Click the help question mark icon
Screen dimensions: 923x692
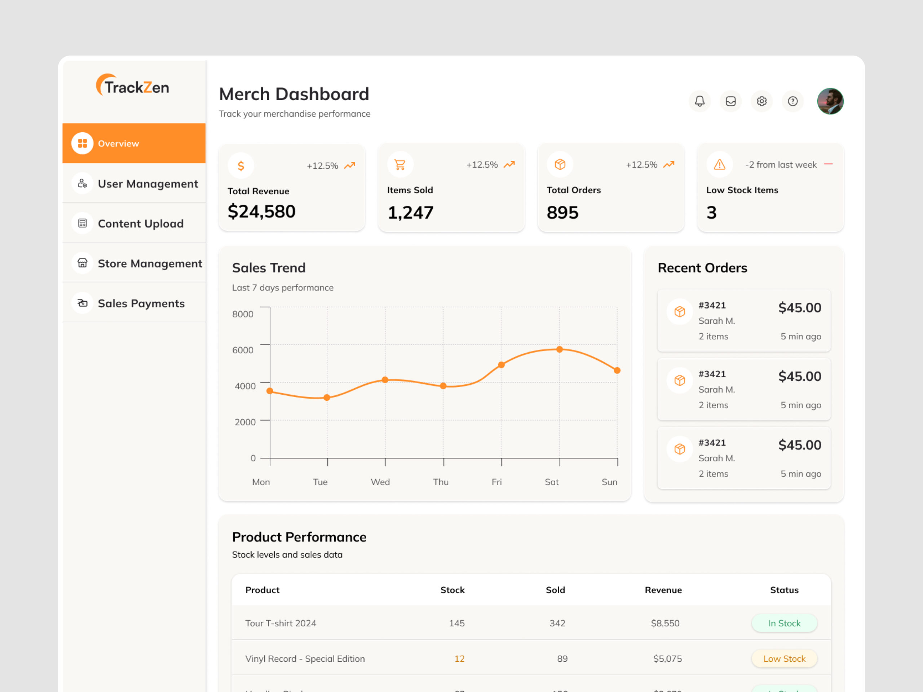pos(792,101)
